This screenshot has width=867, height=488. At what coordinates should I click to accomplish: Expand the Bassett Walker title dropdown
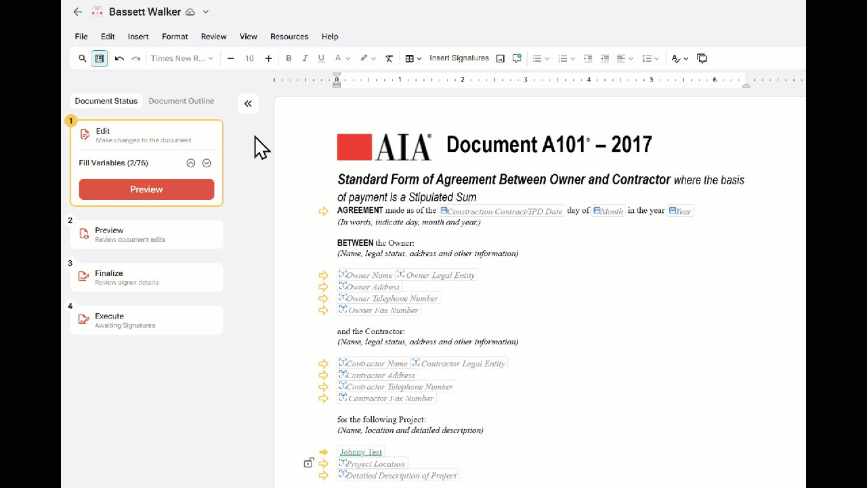[206, 12]
